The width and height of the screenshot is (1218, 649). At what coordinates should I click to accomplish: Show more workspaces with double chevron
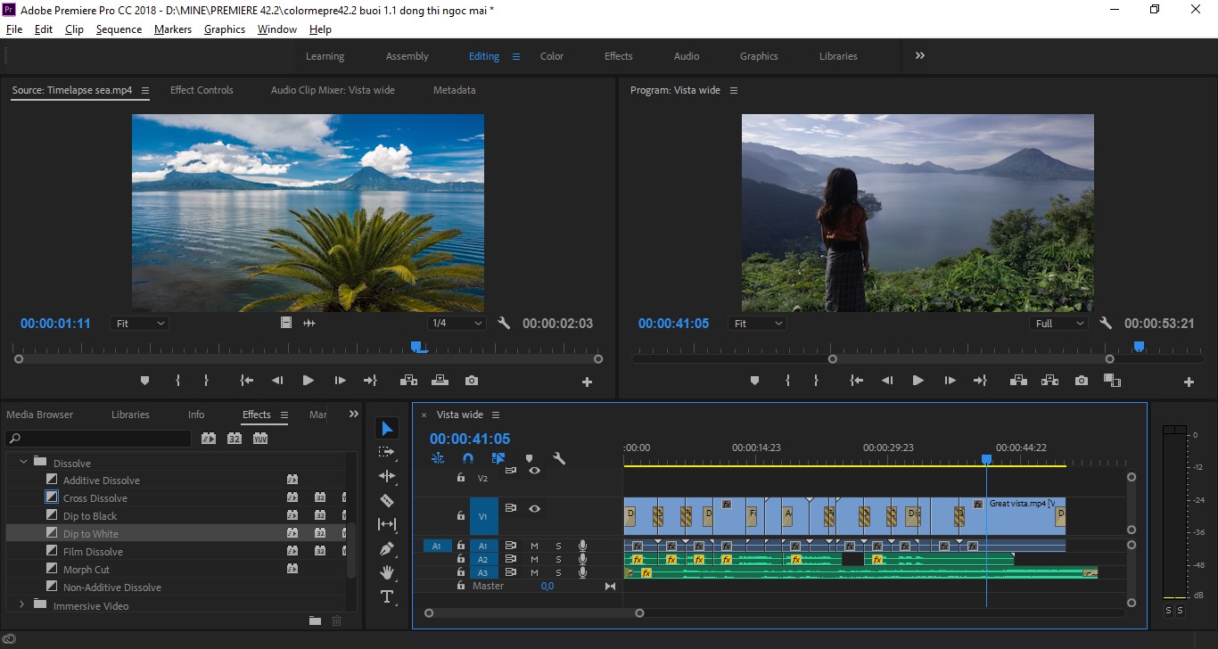tap(919, 55)
